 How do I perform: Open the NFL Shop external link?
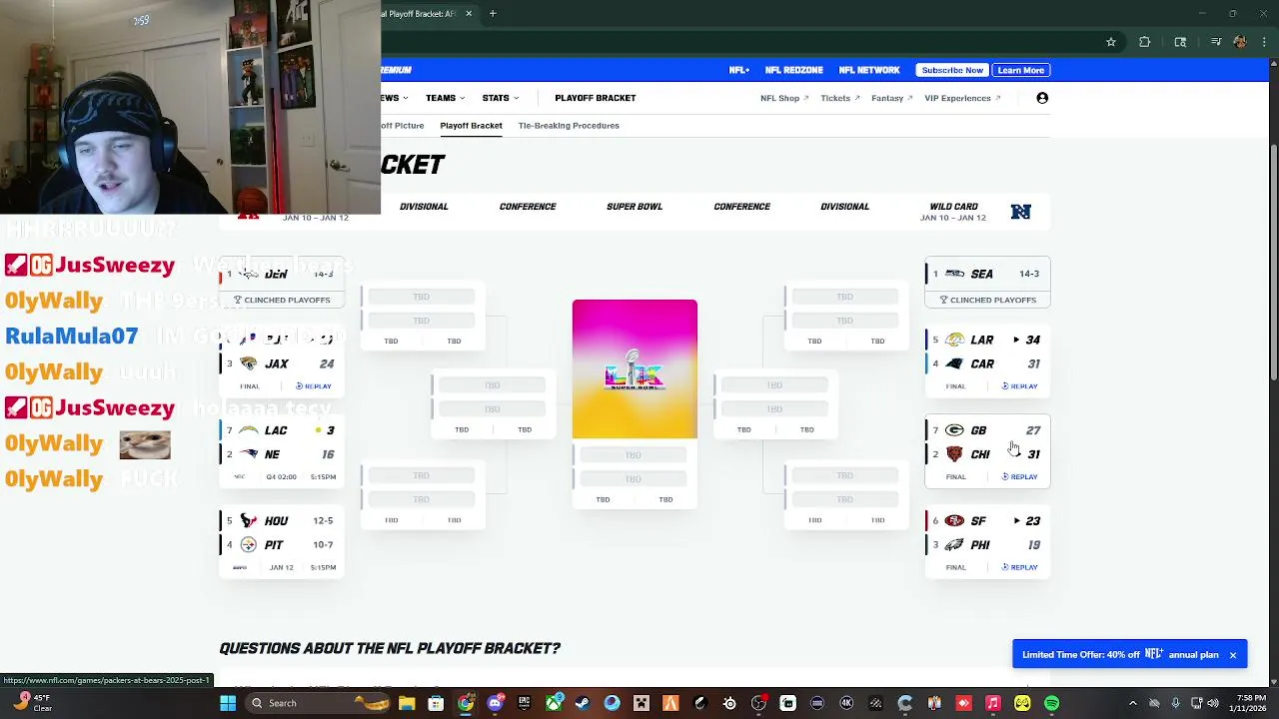tap(784, 98)
